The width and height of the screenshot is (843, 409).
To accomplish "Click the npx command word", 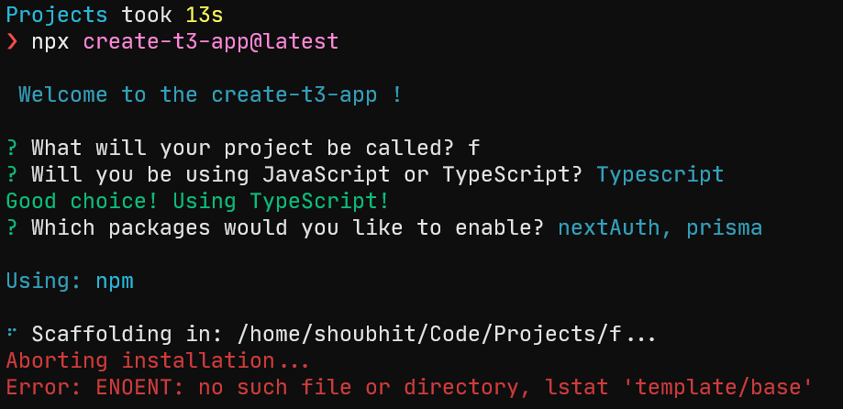I will coord(50,42).
